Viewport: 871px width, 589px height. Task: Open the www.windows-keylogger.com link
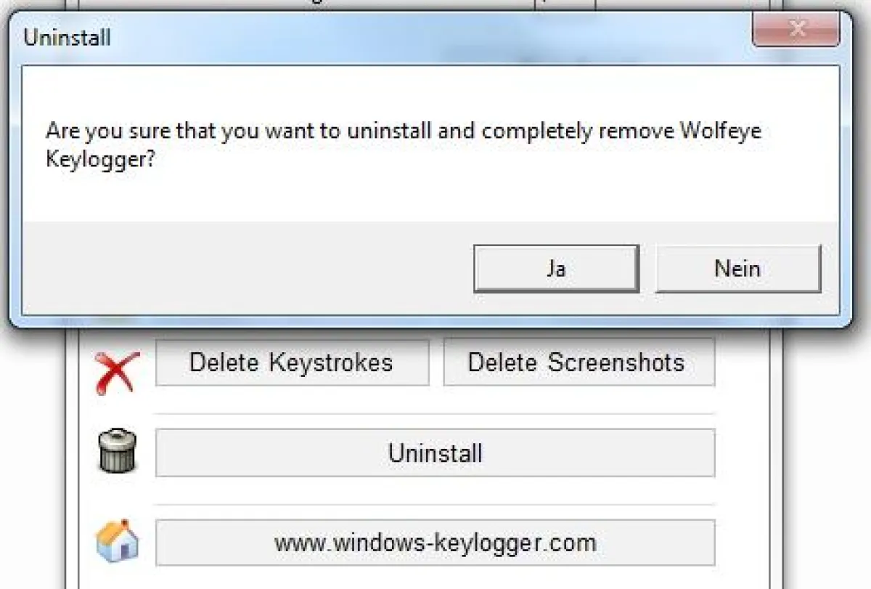tap(434, 542)
